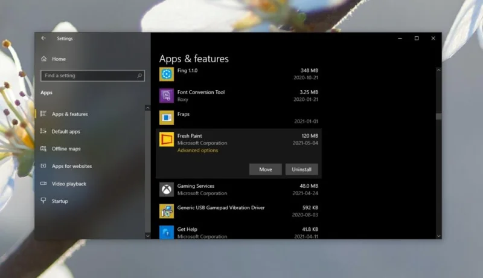Viewport: 483px width, 278px height.
Task: Click the Apps & features page heading
Action: 194,59
